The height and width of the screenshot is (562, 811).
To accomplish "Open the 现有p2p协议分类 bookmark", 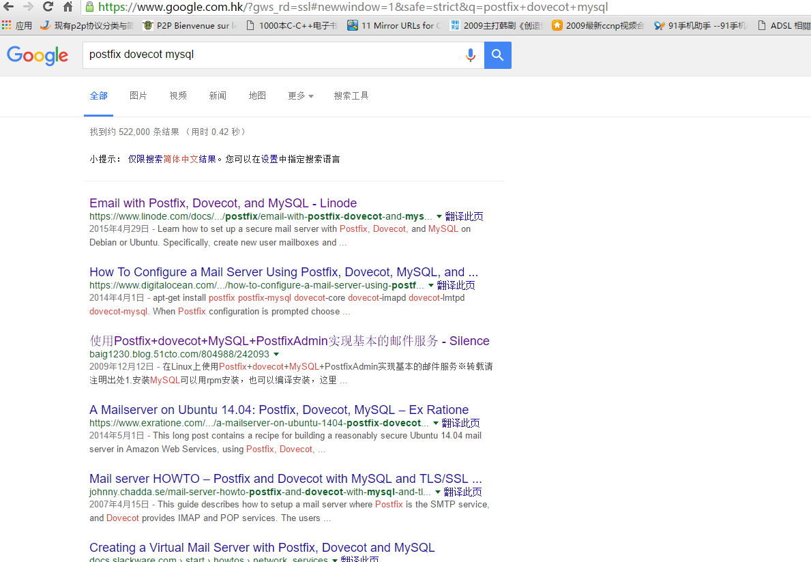I will 87,25.
